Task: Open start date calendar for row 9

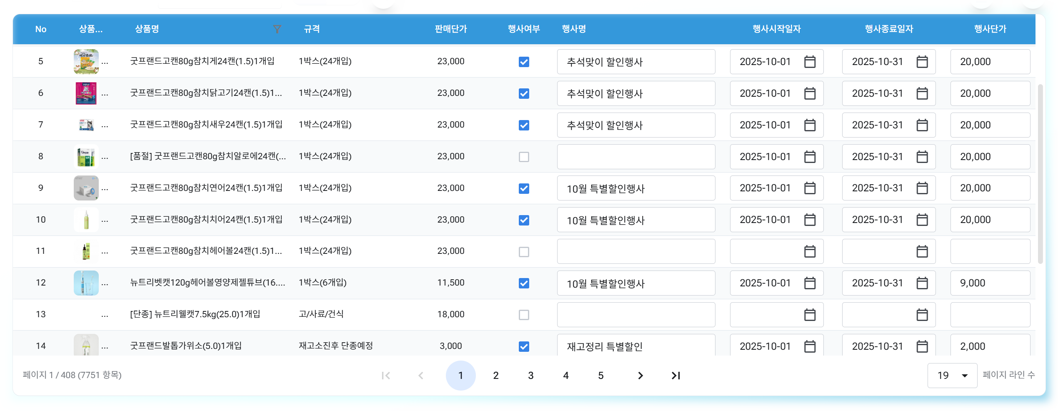Action: tap(809, 188)
